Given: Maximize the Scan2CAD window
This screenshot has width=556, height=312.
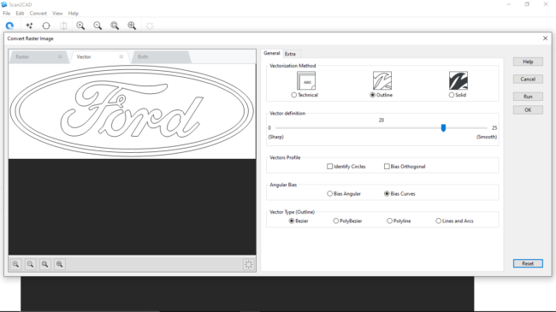Looking at the screenshot, I should point(527,4).
